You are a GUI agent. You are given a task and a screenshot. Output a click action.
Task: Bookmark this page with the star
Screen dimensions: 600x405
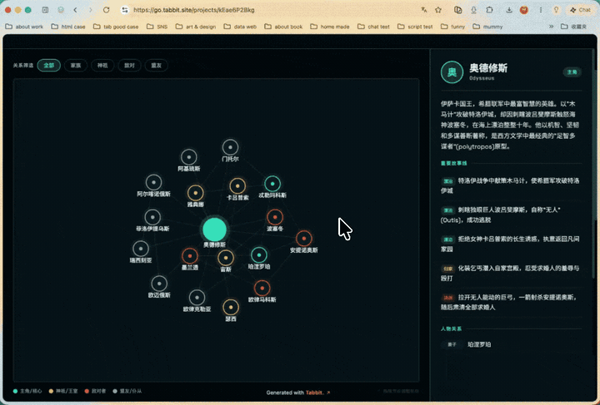tap(438, 10)
